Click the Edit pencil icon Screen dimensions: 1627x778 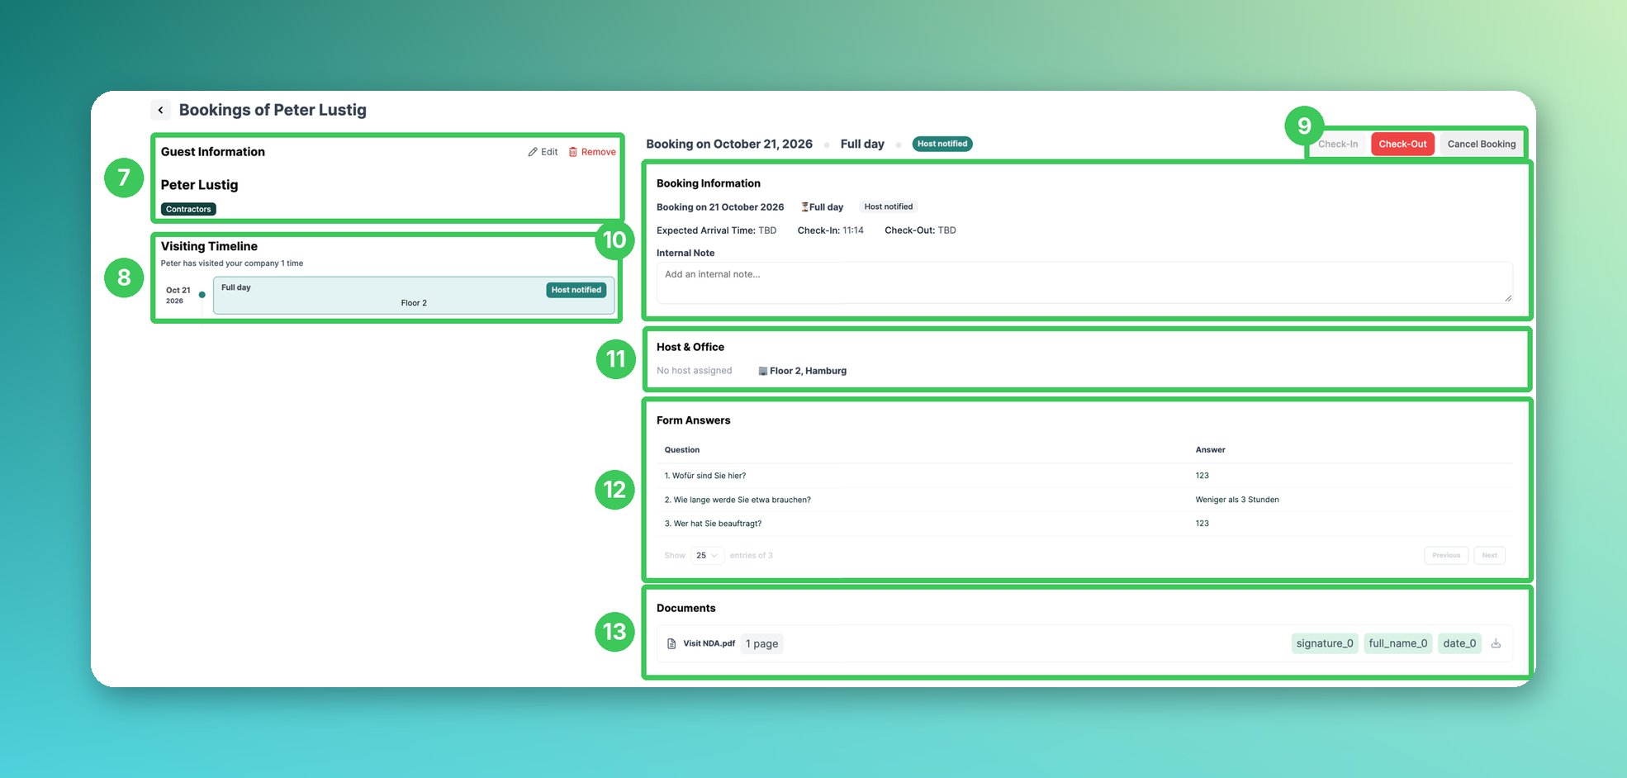533,152
